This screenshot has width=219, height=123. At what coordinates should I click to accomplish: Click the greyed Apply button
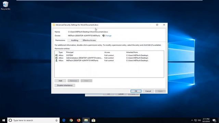pos(160,91)
